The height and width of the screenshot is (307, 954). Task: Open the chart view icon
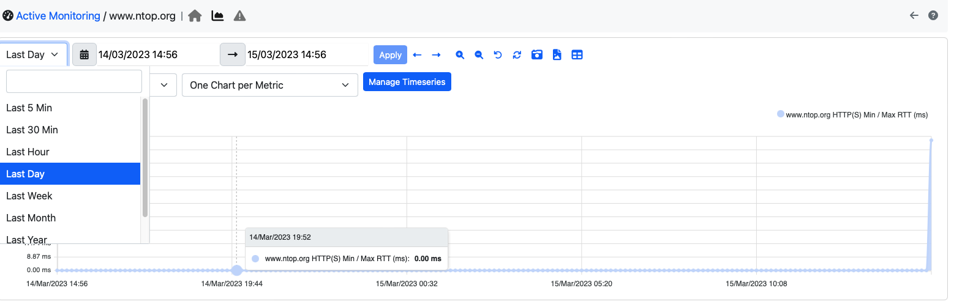pos(217,16)
